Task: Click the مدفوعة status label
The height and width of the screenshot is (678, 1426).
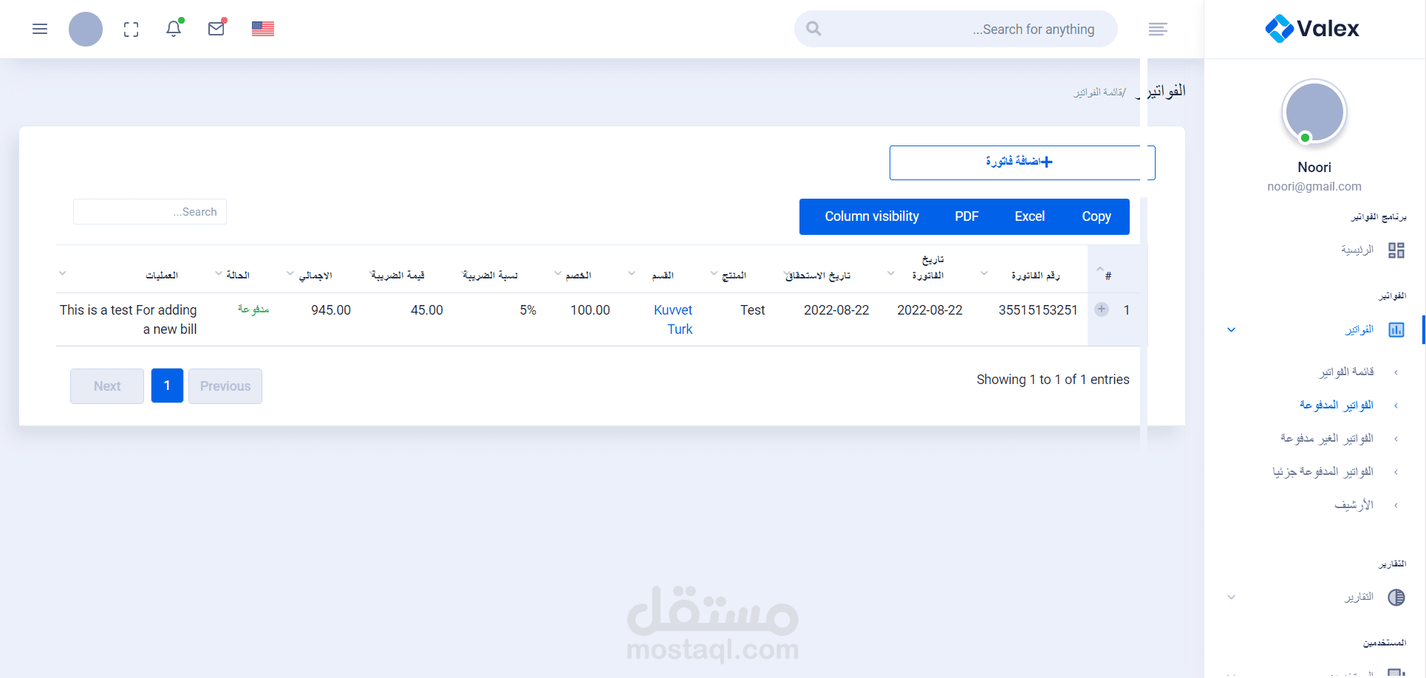Action: tap(253, 309)
